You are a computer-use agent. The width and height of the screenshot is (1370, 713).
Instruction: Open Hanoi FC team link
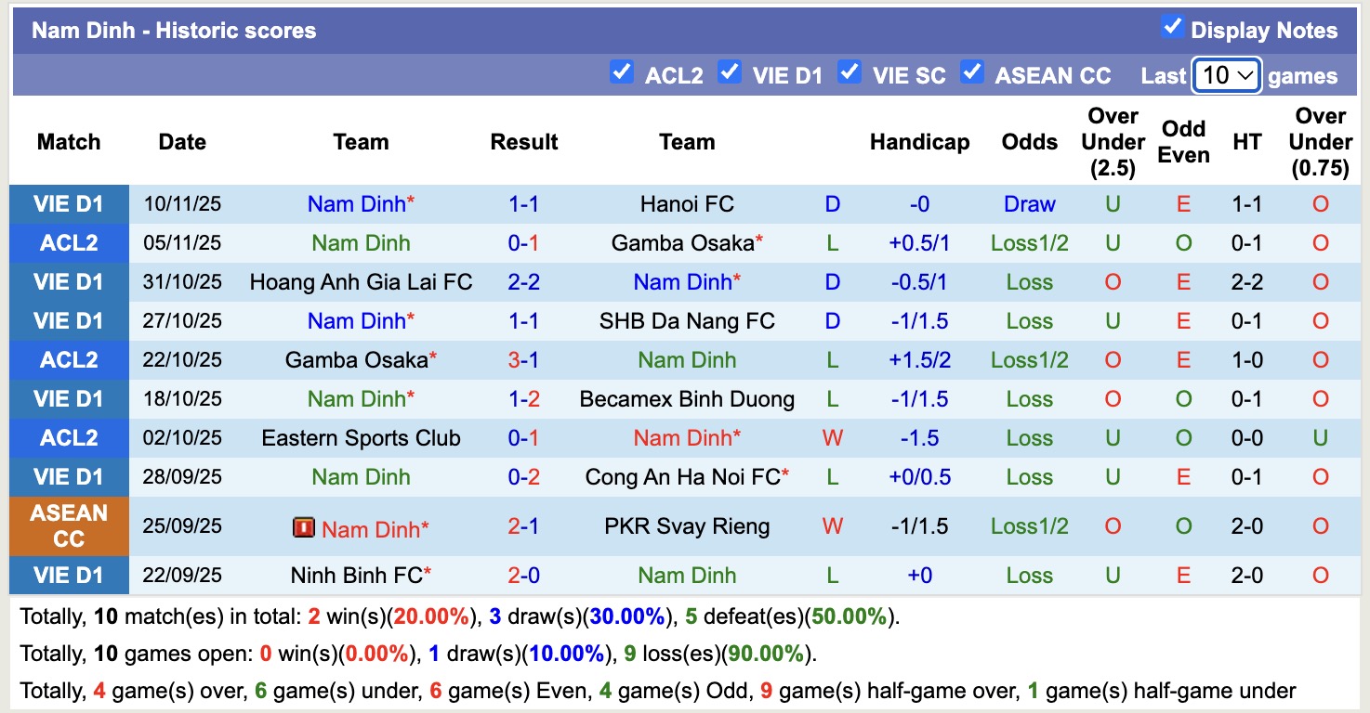click(687, 204)
